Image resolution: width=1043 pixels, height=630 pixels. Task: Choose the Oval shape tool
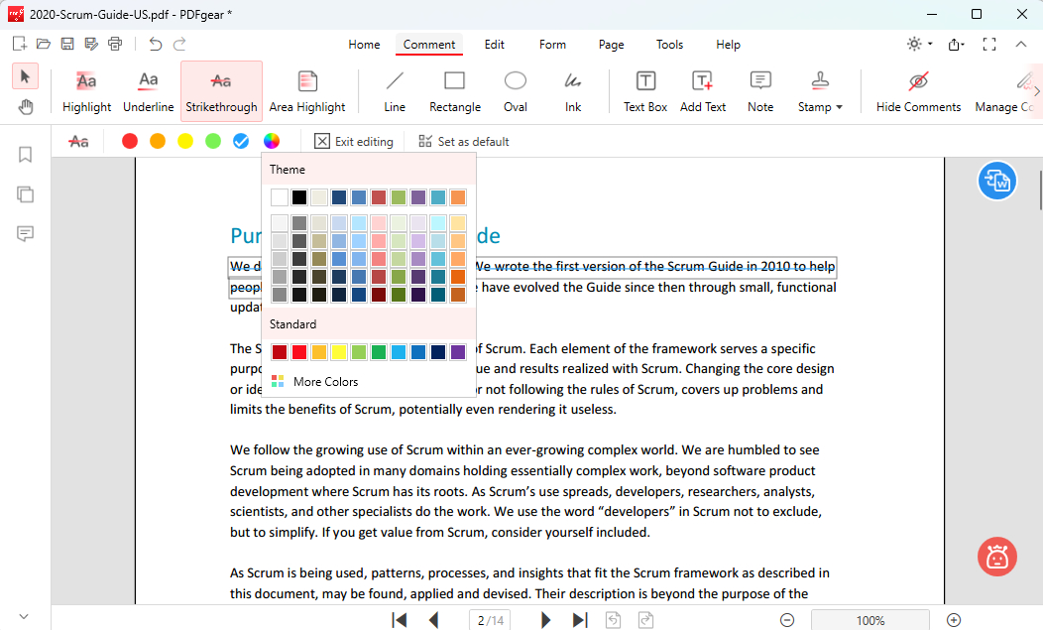click(x=515, y=91)
